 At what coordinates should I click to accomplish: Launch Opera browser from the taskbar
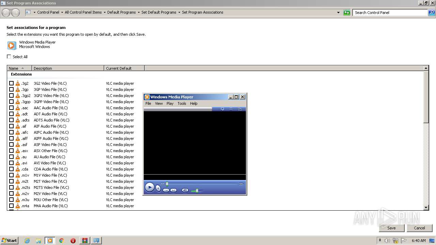[x=73, y=241]
